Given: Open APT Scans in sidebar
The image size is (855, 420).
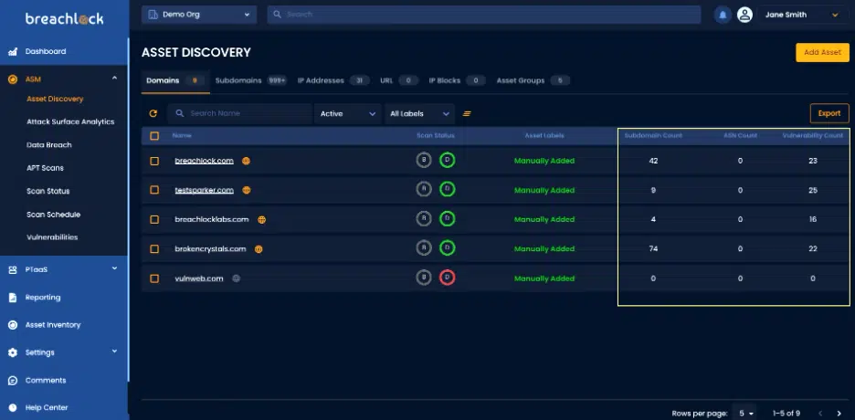Looking at the screenshot, I should click(x=45, y=168).
